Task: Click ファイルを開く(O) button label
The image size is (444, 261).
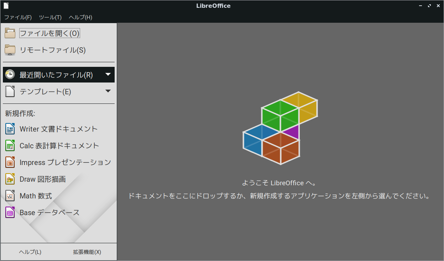Action: 49,33
